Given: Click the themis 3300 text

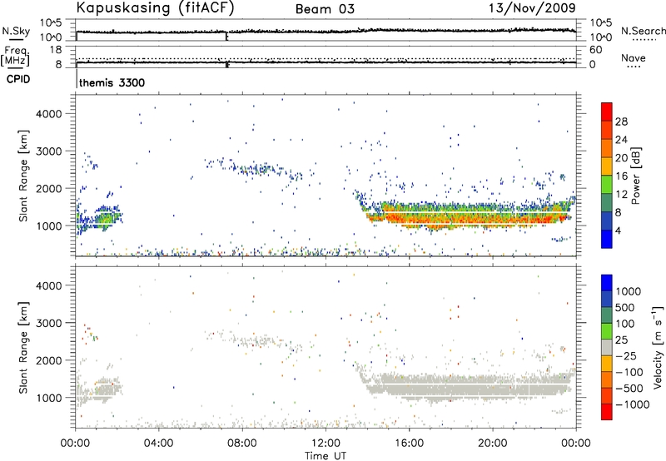Looking at the screenshot, I should tap(112, 82).
